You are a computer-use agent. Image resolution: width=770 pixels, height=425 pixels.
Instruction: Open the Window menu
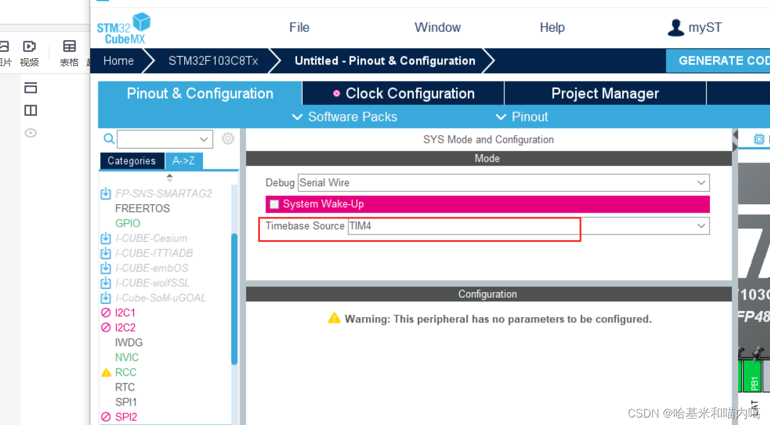pyautogui.click(x=437, y=28)
